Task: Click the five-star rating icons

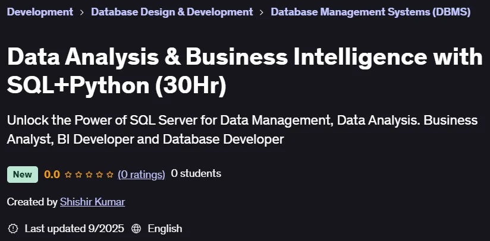Action: (89, 175)
